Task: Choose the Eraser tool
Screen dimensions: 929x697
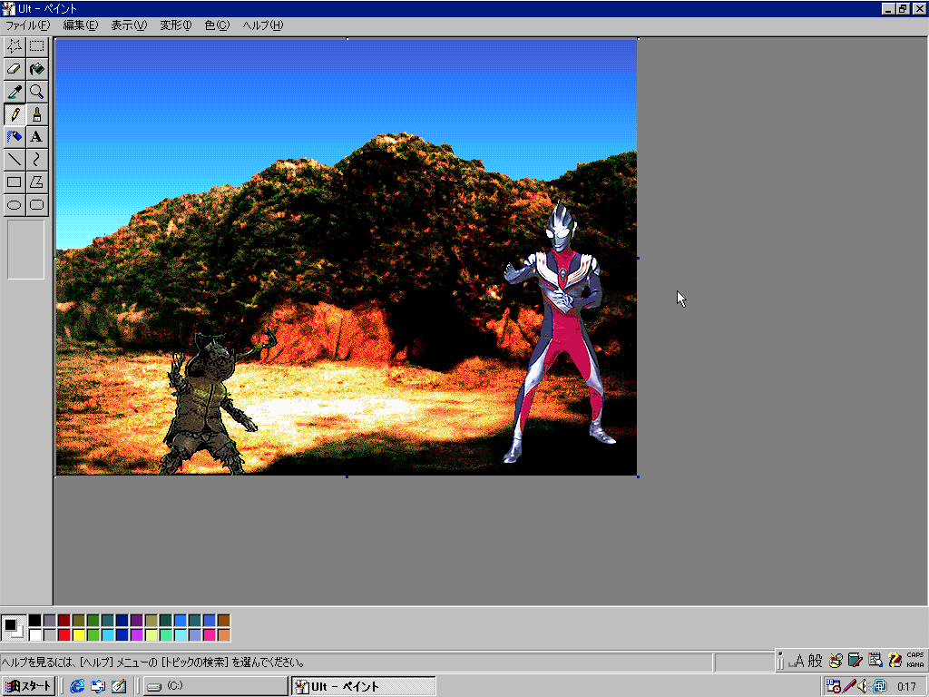Action: (x=15, y=69)
